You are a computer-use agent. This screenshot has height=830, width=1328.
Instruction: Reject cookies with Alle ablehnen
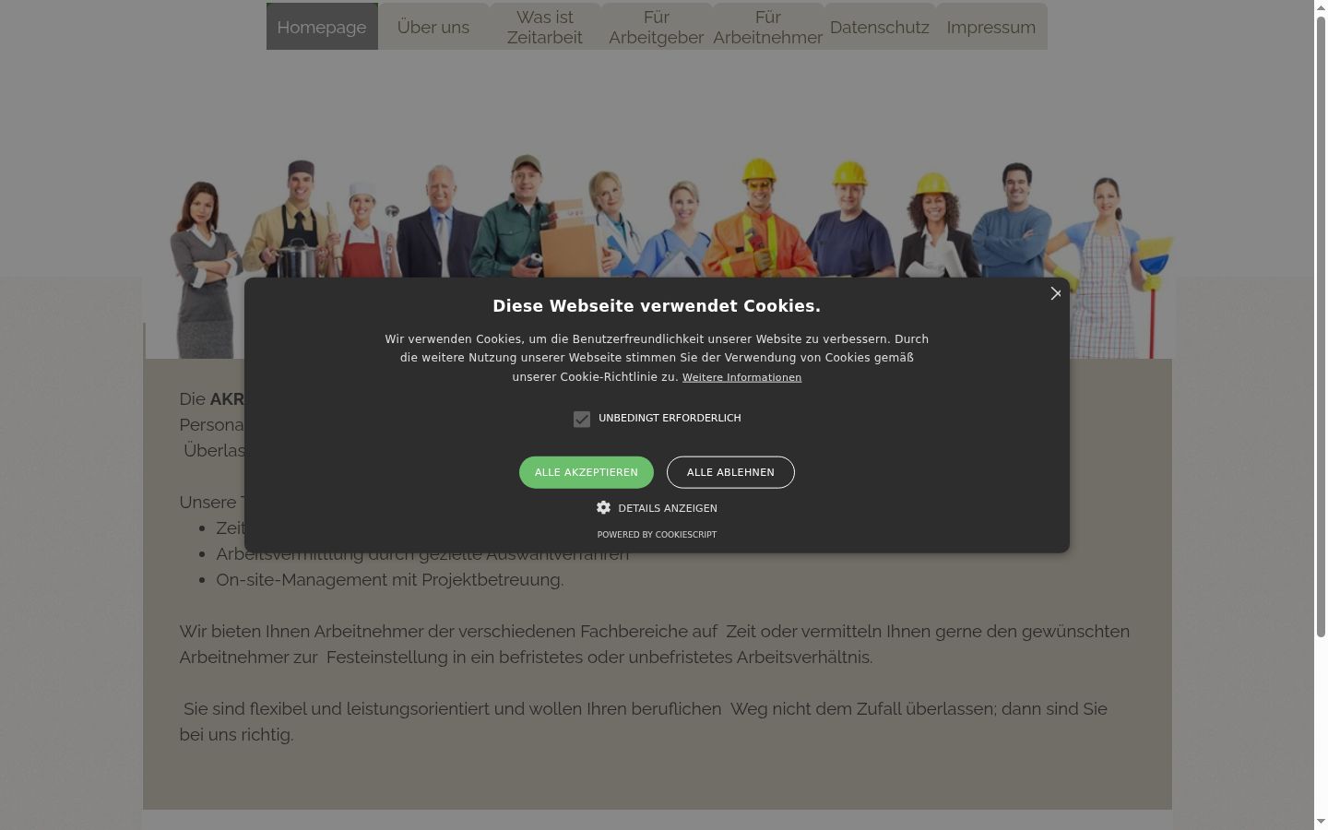click(730, 472)
